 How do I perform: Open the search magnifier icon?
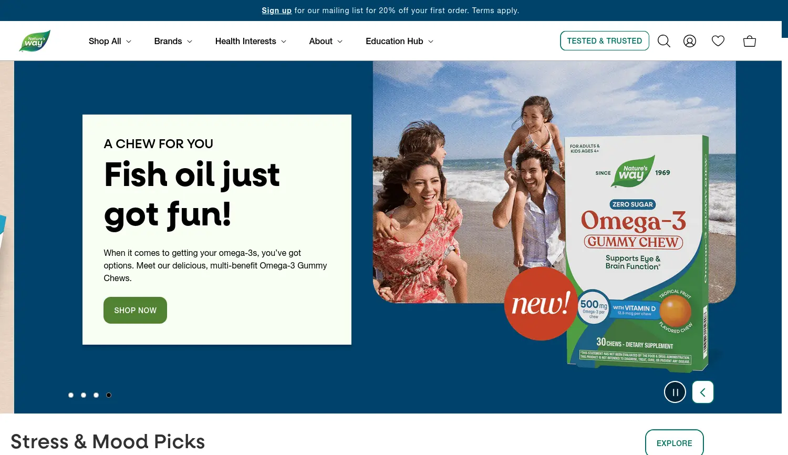[x=664, y=41]
